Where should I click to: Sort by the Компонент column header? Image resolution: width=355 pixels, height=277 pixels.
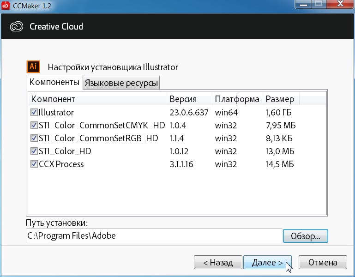(98, 99)
